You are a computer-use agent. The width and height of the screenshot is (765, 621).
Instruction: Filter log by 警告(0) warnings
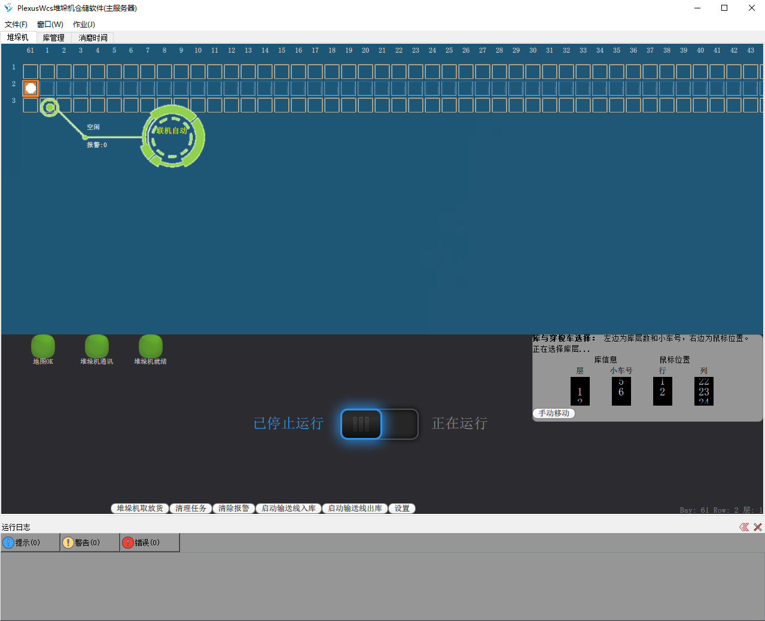pos(90,543)
